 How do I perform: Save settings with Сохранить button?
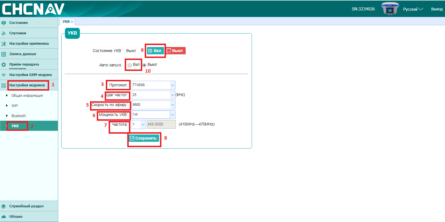pyautogui.click(x=144, y=138)
